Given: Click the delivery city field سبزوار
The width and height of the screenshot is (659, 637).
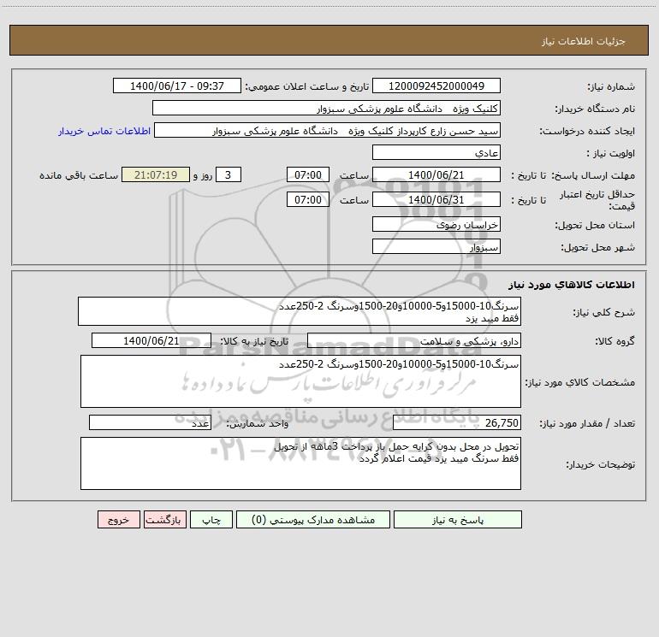Looking at the screenshot, I should pyautogui.click(x=436, y=246).
